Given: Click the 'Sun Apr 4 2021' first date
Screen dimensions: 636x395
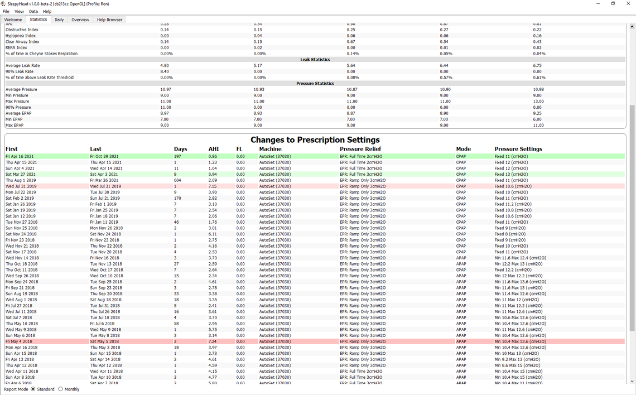Looking at the screenshot, I should 20,168.
